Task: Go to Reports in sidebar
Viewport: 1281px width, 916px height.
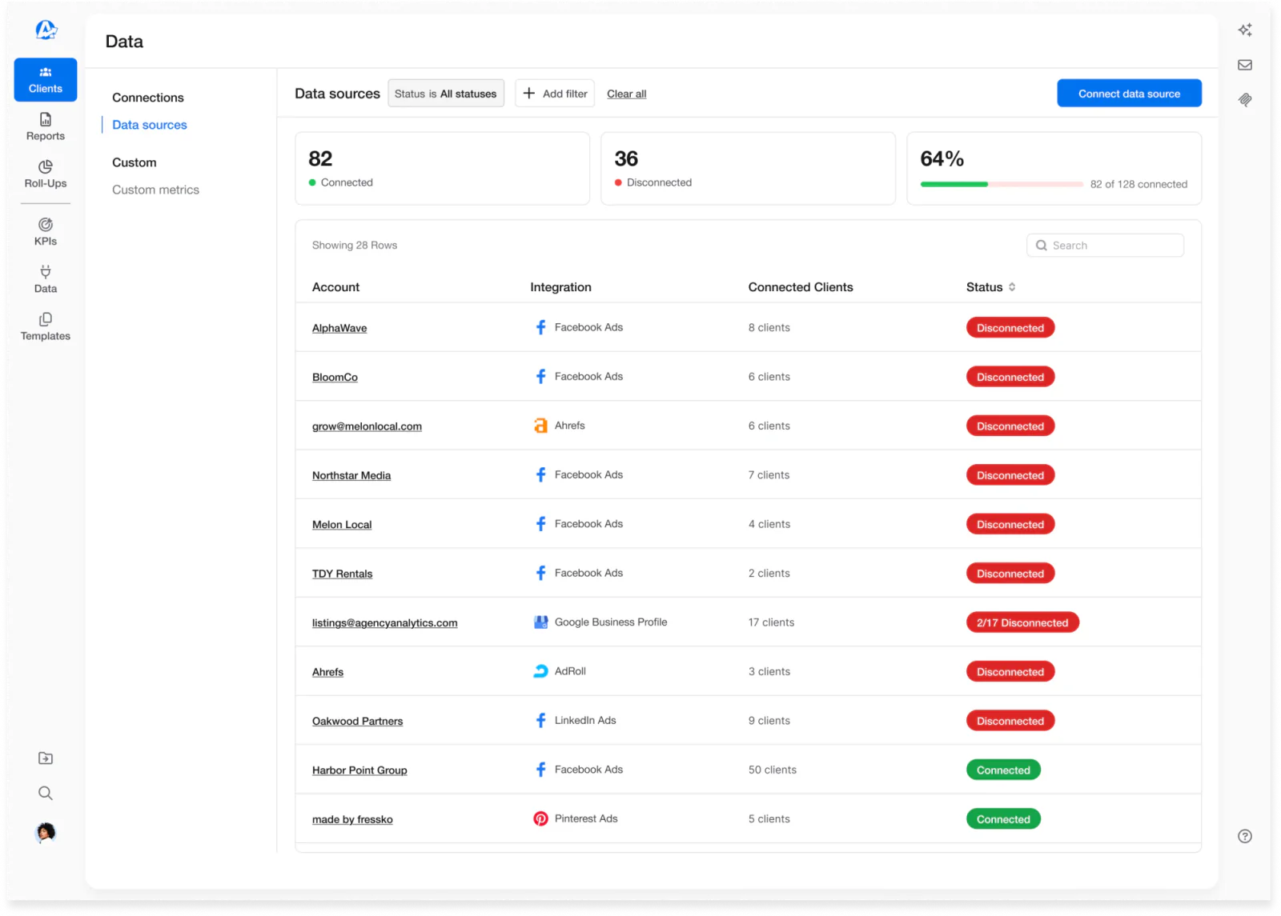Action: coord(46,127)
